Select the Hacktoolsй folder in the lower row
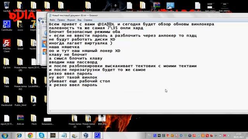This screenshot has width=248, height=139. tap(7, 101)
